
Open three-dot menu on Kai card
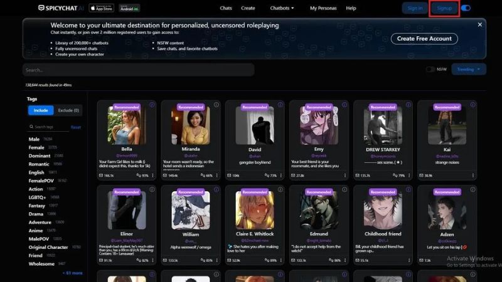pyautogui.click(x=473, y=175)
